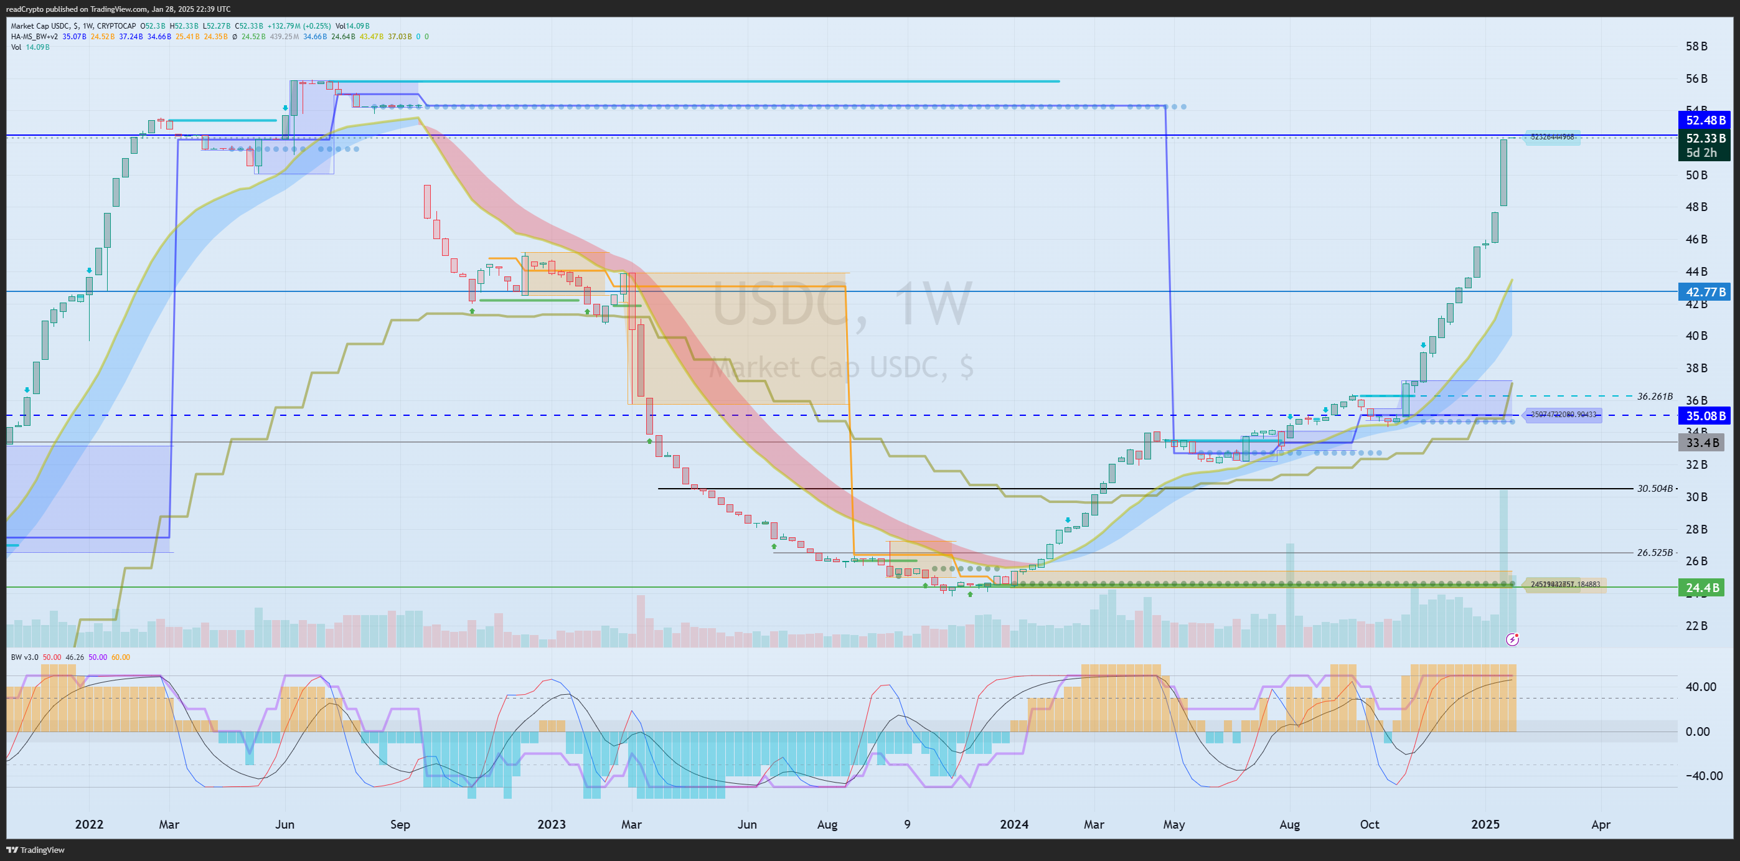Image resolution: width=1740 pixels, height=861 pixels.
Task: Click the 43.47B value in HA-MS legend
Action: point(372,37)
